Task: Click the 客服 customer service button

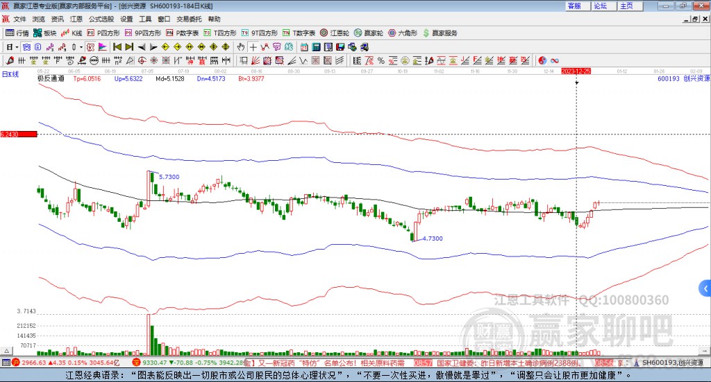Action: (574, 6)
